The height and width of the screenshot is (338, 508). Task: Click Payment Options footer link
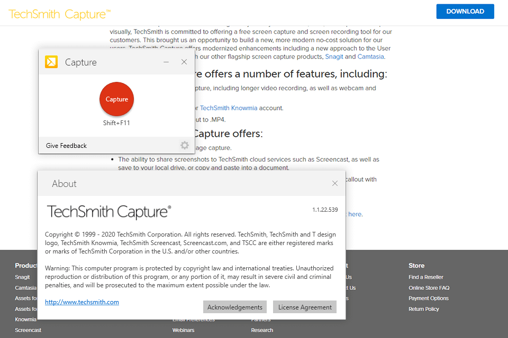click(x=429, y=298)
